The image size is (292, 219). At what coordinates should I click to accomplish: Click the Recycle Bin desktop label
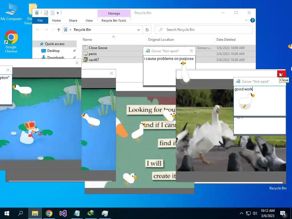(x=278, y=188)
